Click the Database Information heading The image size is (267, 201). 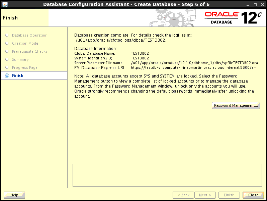96,49
